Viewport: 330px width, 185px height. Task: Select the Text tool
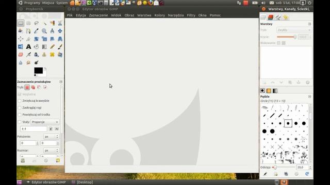(28, 47)
